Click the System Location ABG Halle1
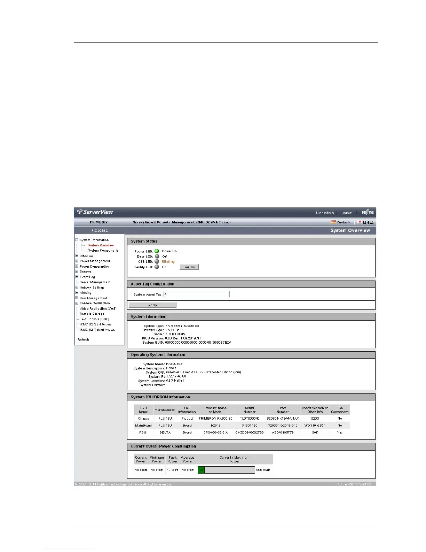Screen dimensions: 426x552 coord(175,381)
